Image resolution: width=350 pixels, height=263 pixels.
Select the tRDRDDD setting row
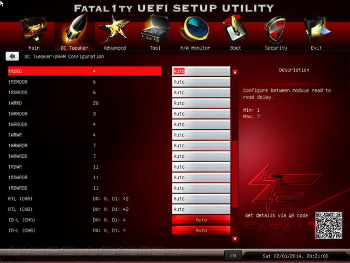(85, 93)
